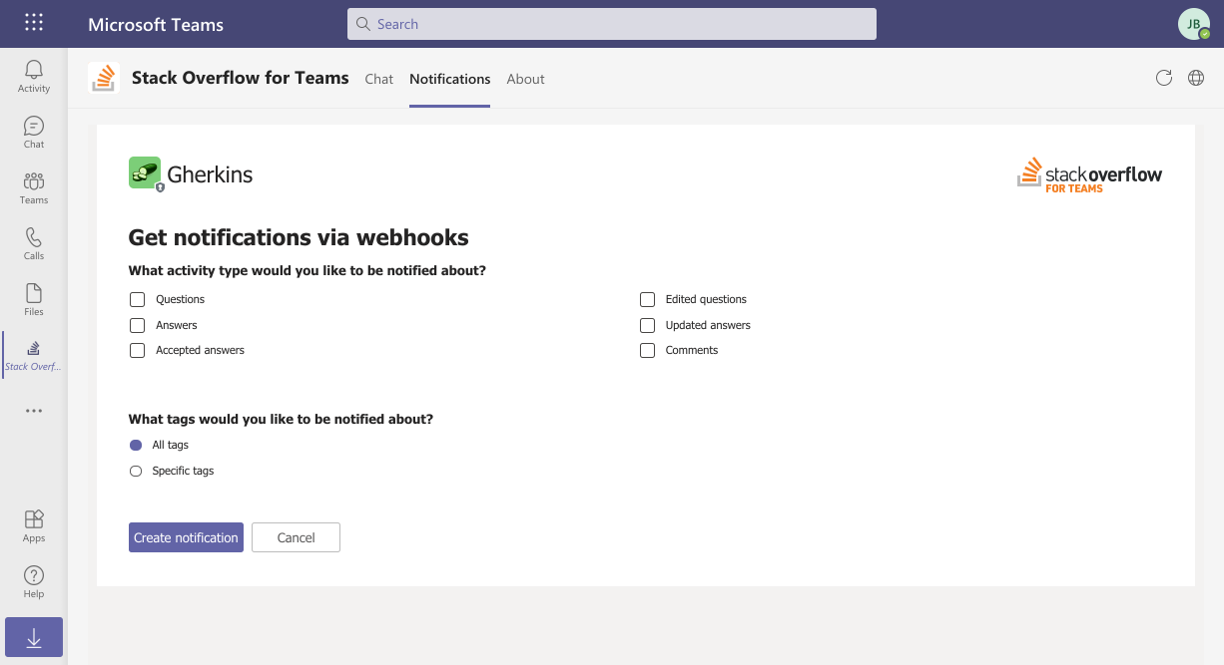Tick the Edited questions checkbox
The image size is (1224, 665).
pos(648,299)
